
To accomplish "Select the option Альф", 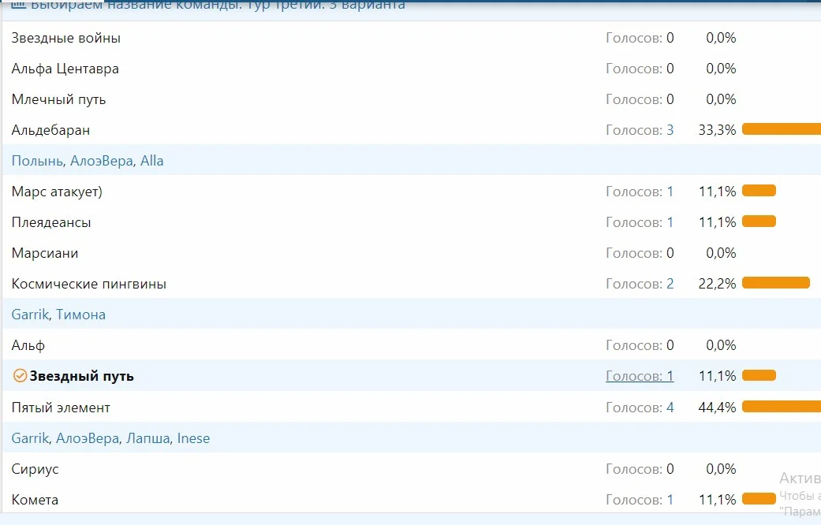I will tap(28, 345).
